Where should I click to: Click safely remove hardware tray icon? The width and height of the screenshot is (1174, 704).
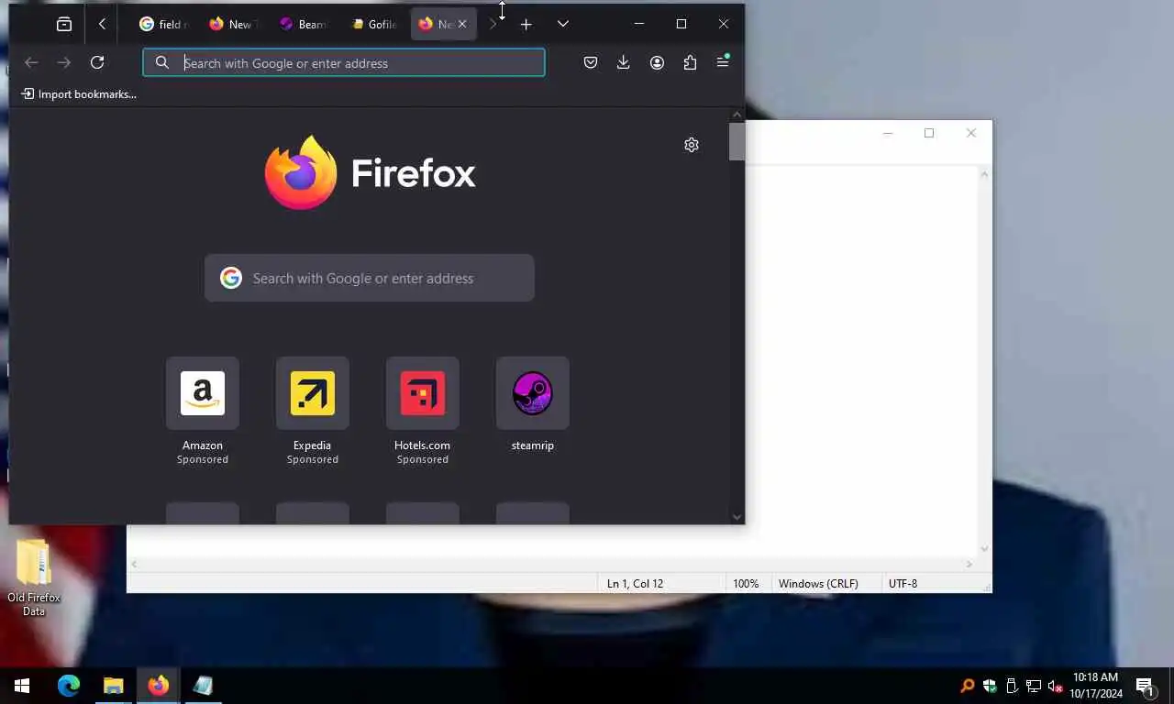tap(1012, 686)
